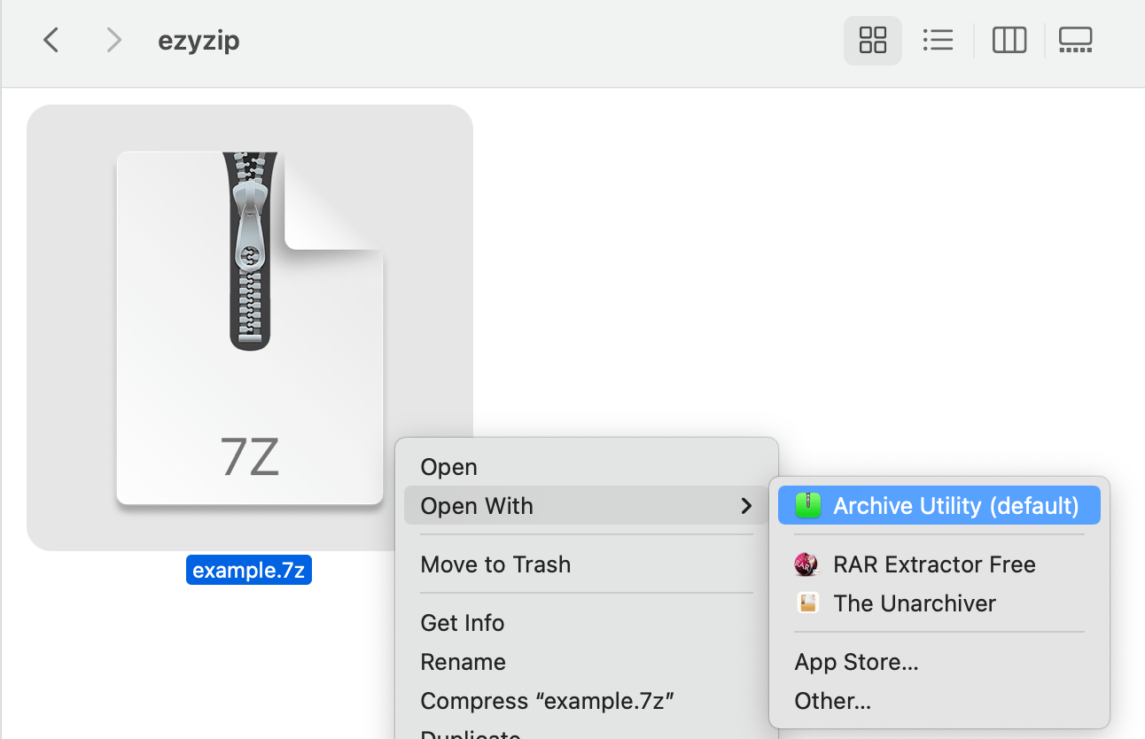Switch to list view in Finder toolbar
Viewport: 1145px width, 739px height.
939,40
